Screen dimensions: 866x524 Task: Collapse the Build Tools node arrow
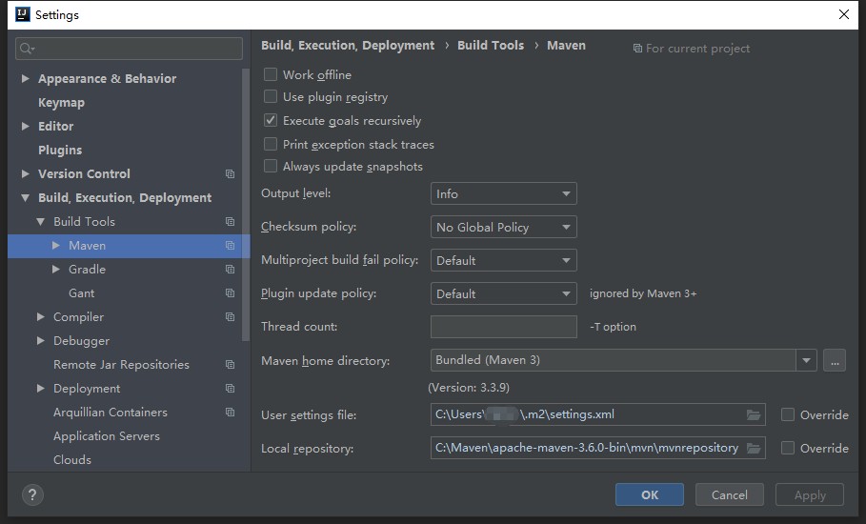click(x=40, y=221)
